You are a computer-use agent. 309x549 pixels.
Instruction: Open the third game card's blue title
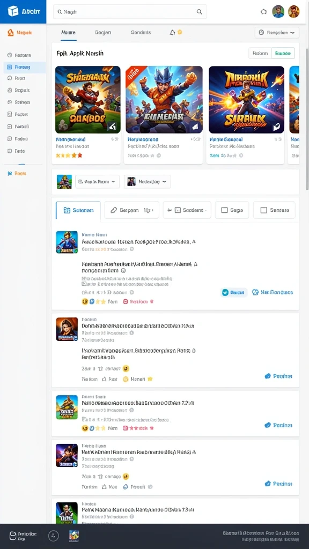pos(226,139)
